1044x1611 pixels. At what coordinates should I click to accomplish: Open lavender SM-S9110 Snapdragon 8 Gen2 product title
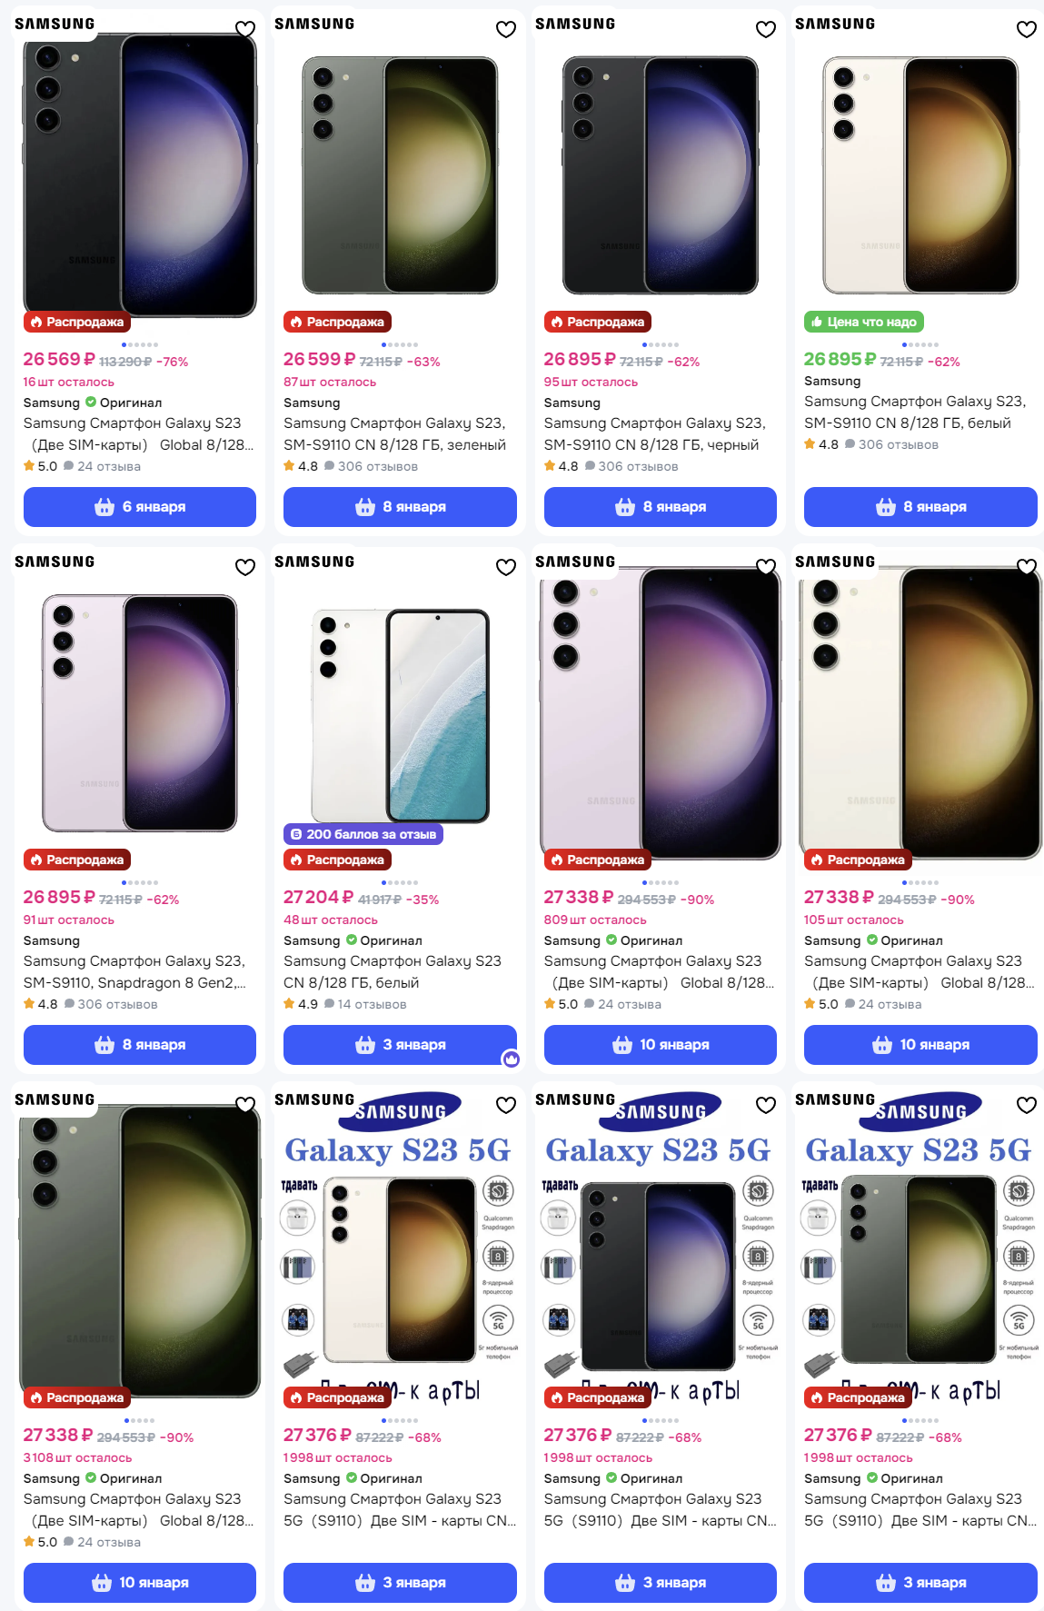(134, 971)
